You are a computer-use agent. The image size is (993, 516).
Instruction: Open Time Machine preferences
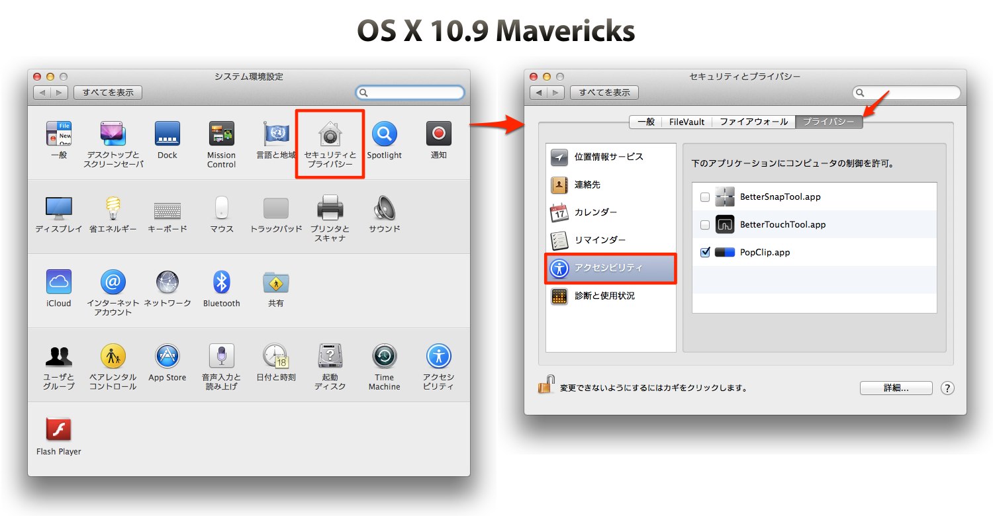(x=384, y=357)
